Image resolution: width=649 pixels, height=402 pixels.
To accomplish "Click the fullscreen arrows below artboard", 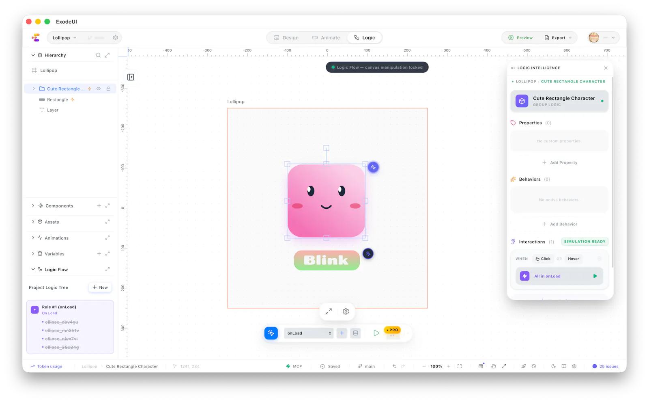I will click(x=329, y=311).
